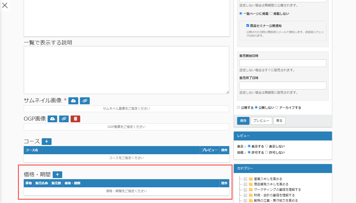Select マーケティングの基礎を理解する folder in tree
Image resolution: width=356 pixels, height=203 pixels.
[277, 190]
